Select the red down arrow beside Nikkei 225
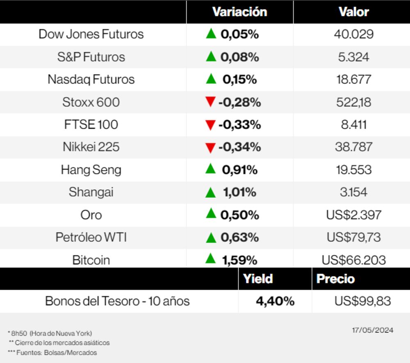 click(211, 147)
